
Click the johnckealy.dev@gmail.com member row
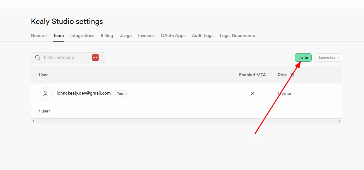pos(187,94)
